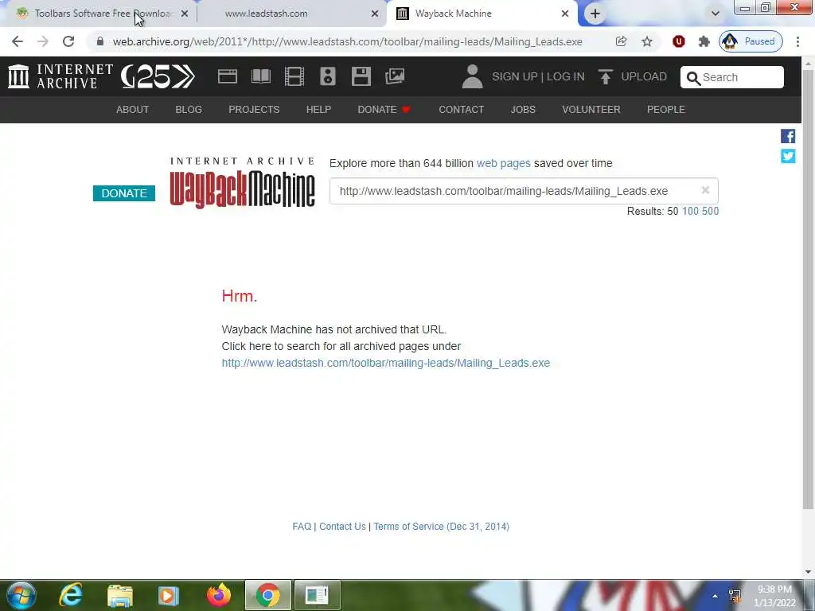Image resolution: width=815 pixels, height=611 pixels.
Task: Click the Wayback Machine logo
Action: point(242,183)
